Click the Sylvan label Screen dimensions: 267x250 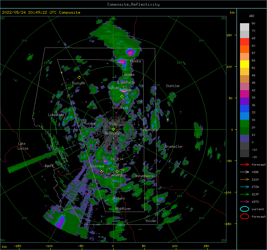click(x=114, y=88)
